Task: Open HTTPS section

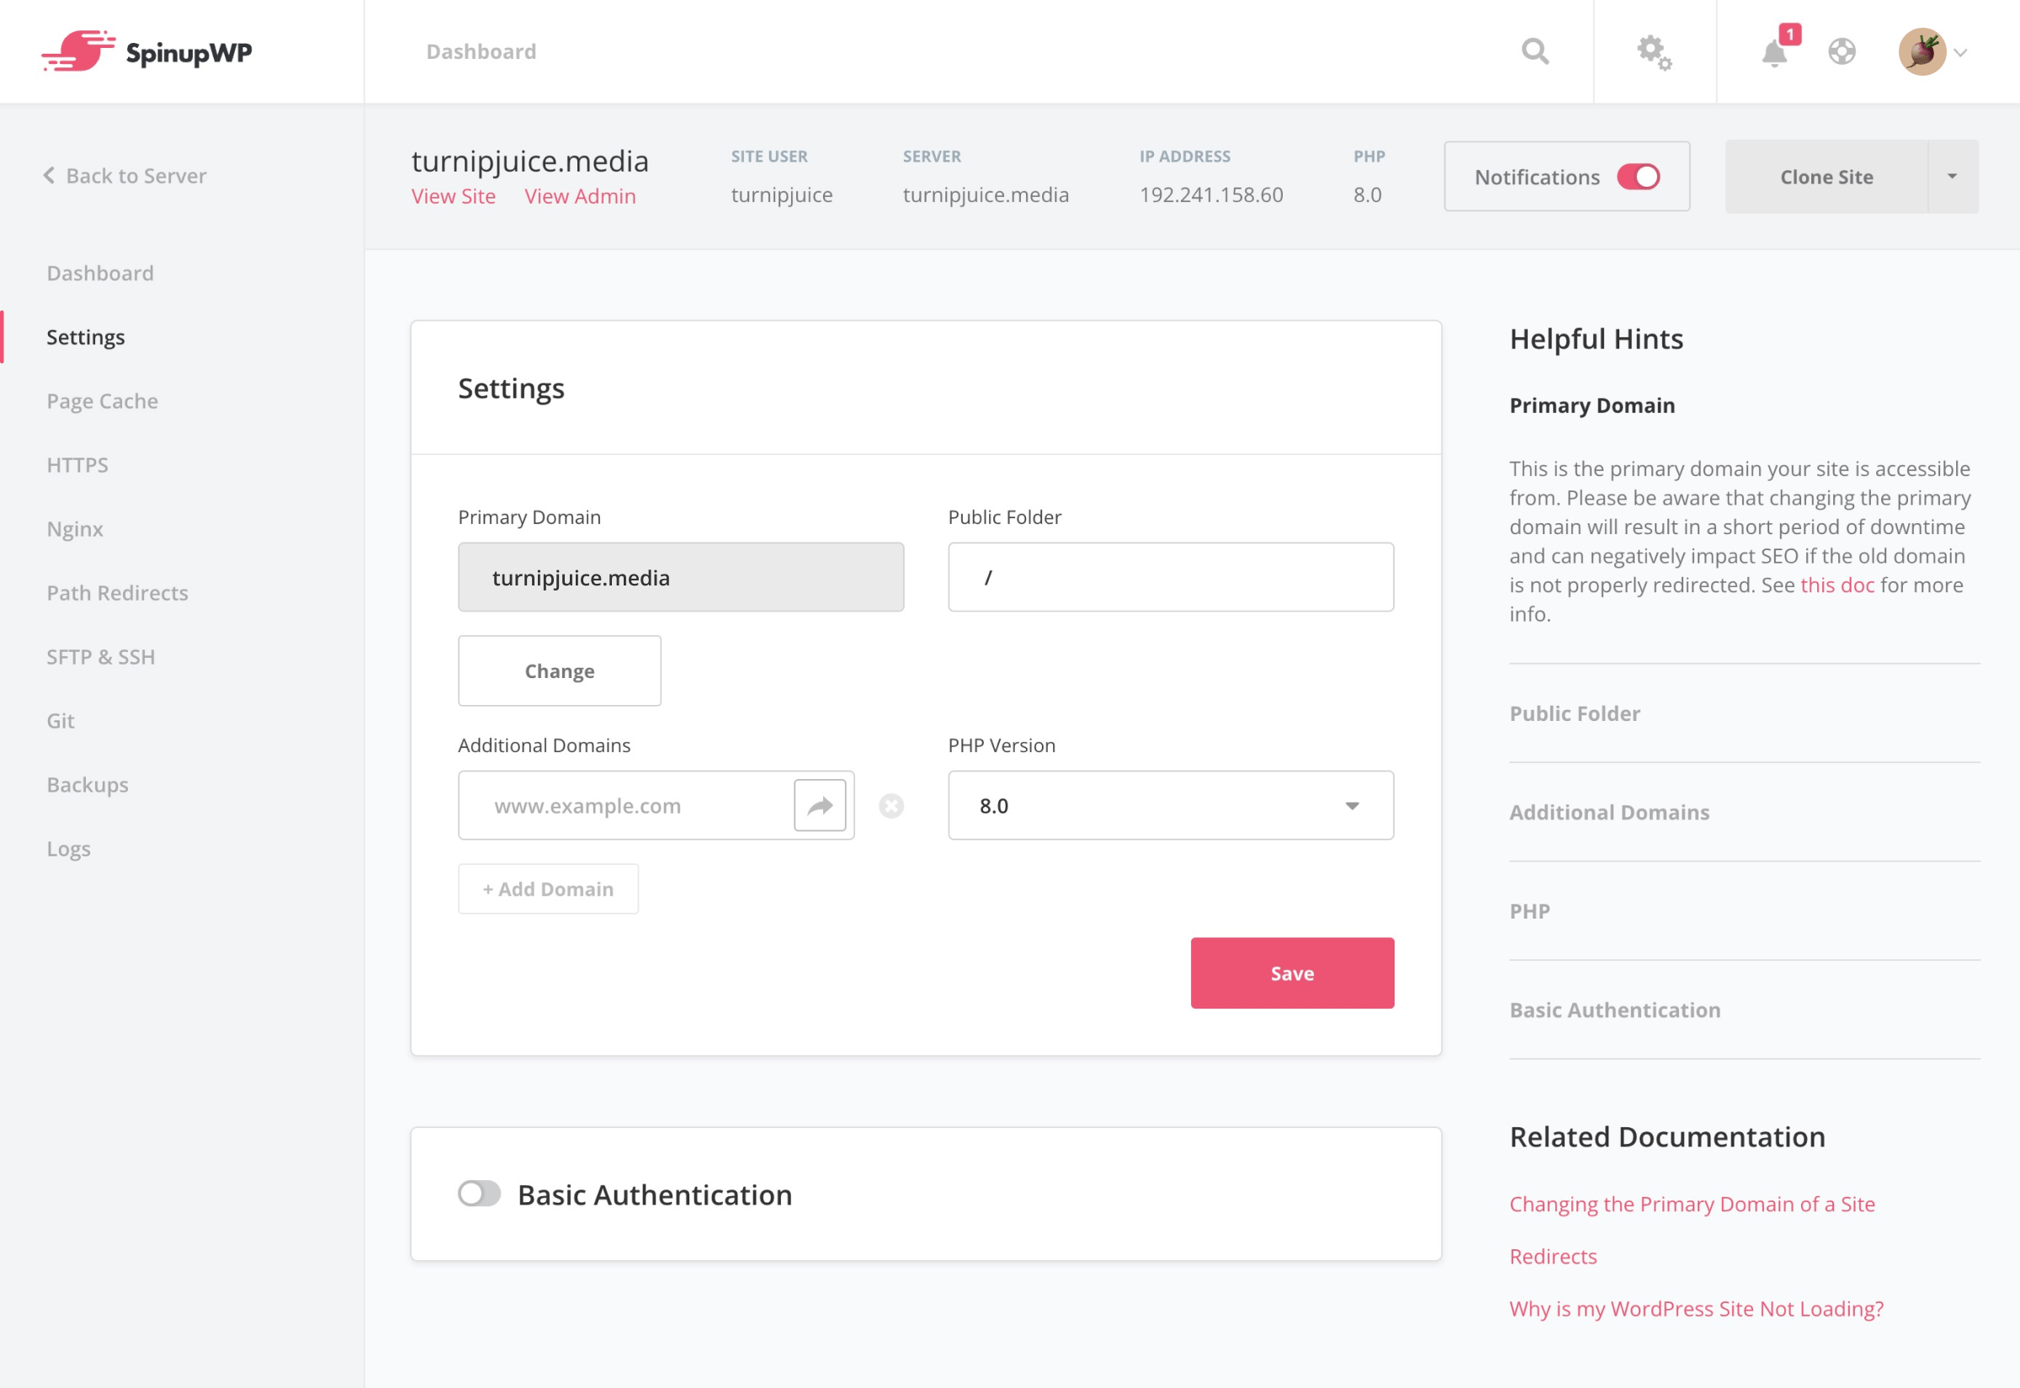Action: [77, 464]
